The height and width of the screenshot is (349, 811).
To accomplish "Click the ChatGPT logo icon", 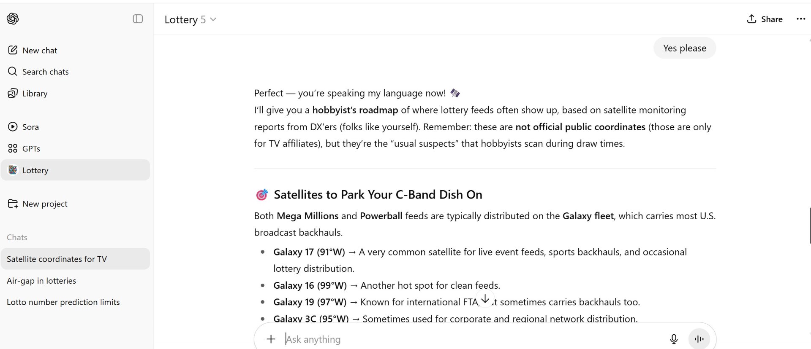I will pos(13,19).
